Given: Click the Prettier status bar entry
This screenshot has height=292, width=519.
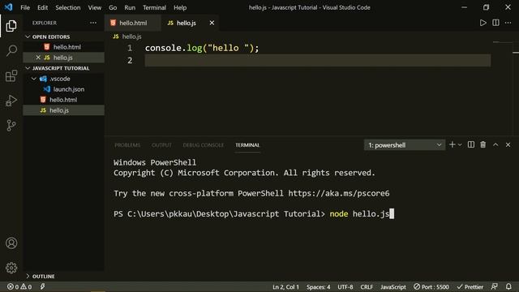Looking at the screenshot, I should click(x=470, y=287).
